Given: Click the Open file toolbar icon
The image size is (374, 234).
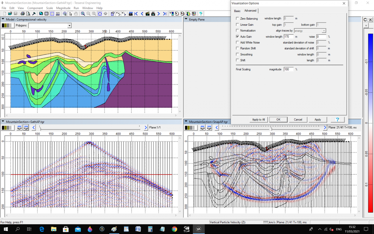Looking at the screenshot, I should (x=10, y=14).
